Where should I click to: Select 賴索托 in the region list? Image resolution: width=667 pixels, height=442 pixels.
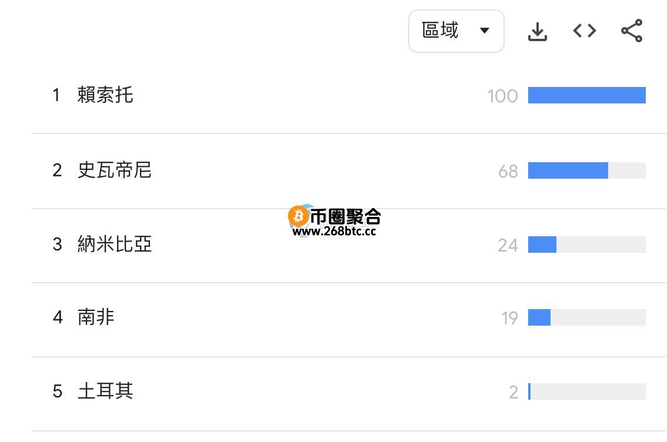coord(105,95)
